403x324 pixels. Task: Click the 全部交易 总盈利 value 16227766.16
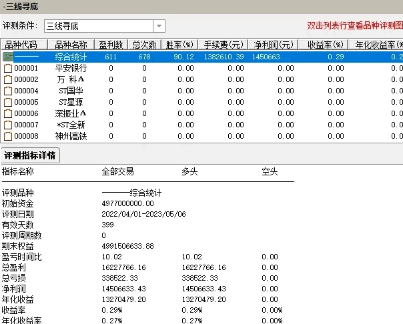124,267
